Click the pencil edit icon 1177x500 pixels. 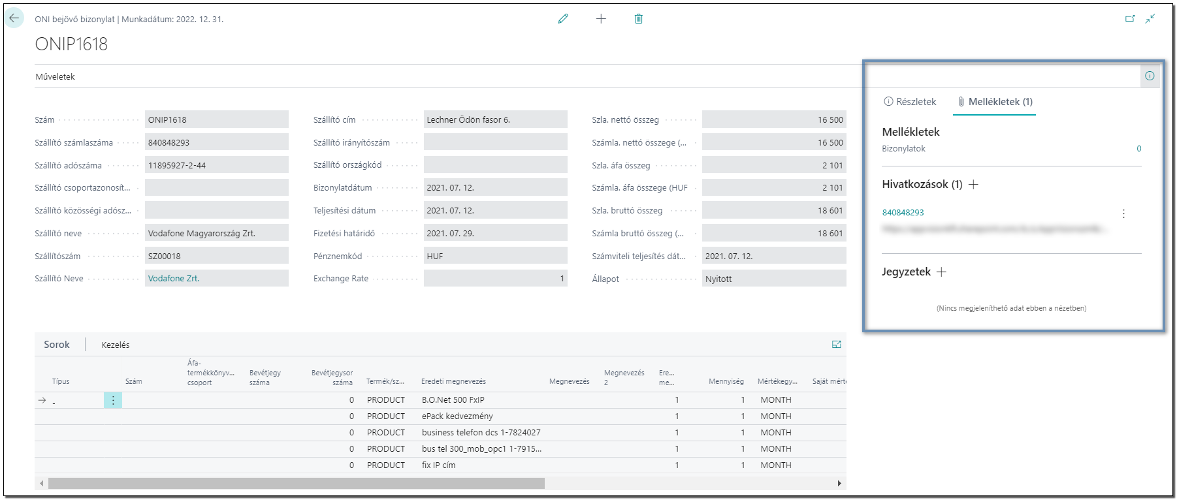click(563, 19)
